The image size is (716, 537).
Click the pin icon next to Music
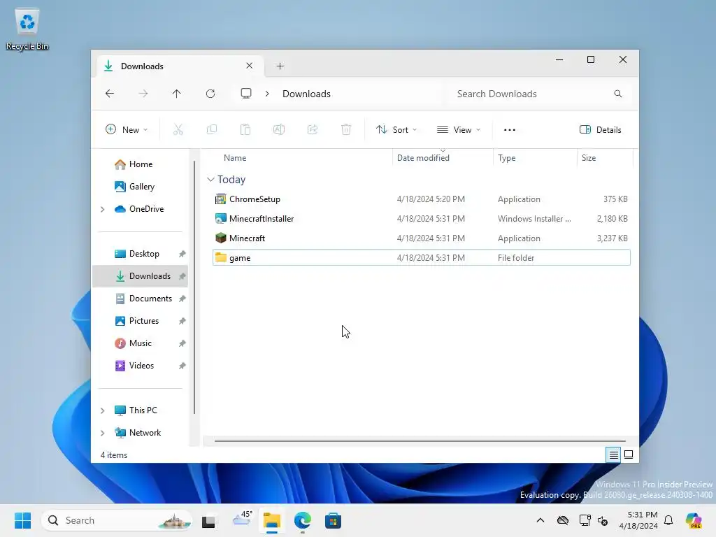click(x=182, y=343)
